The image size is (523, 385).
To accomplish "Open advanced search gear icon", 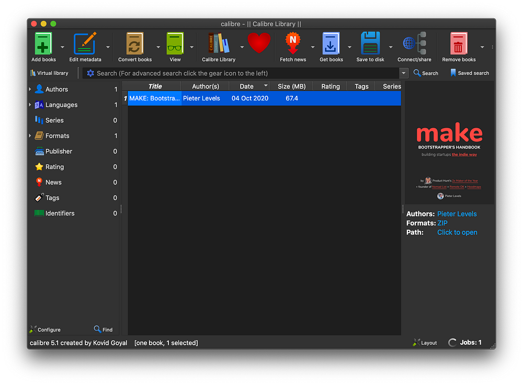I will pyautogui.click(x=90, y=73).
